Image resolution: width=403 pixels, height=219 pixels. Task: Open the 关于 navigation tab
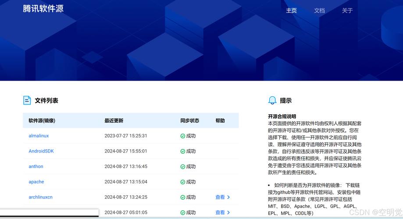pos(347,11)
